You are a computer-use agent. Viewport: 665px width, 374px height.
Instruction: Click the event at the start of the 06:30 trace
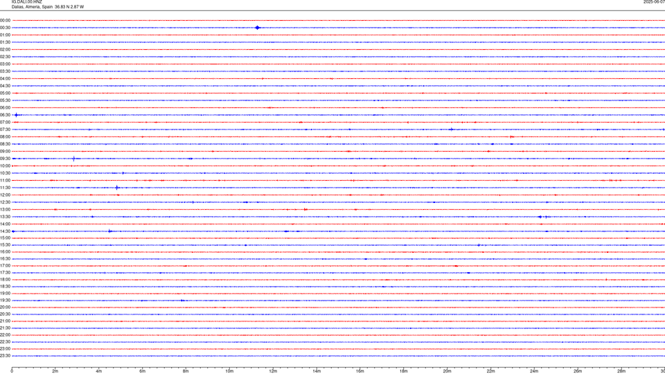click(x=17, y=115)
